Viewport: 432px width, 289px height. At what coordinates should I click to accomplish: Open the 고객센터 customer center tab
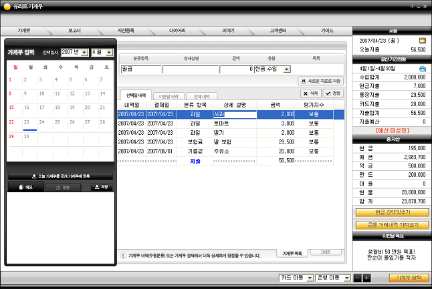[278, 31]
